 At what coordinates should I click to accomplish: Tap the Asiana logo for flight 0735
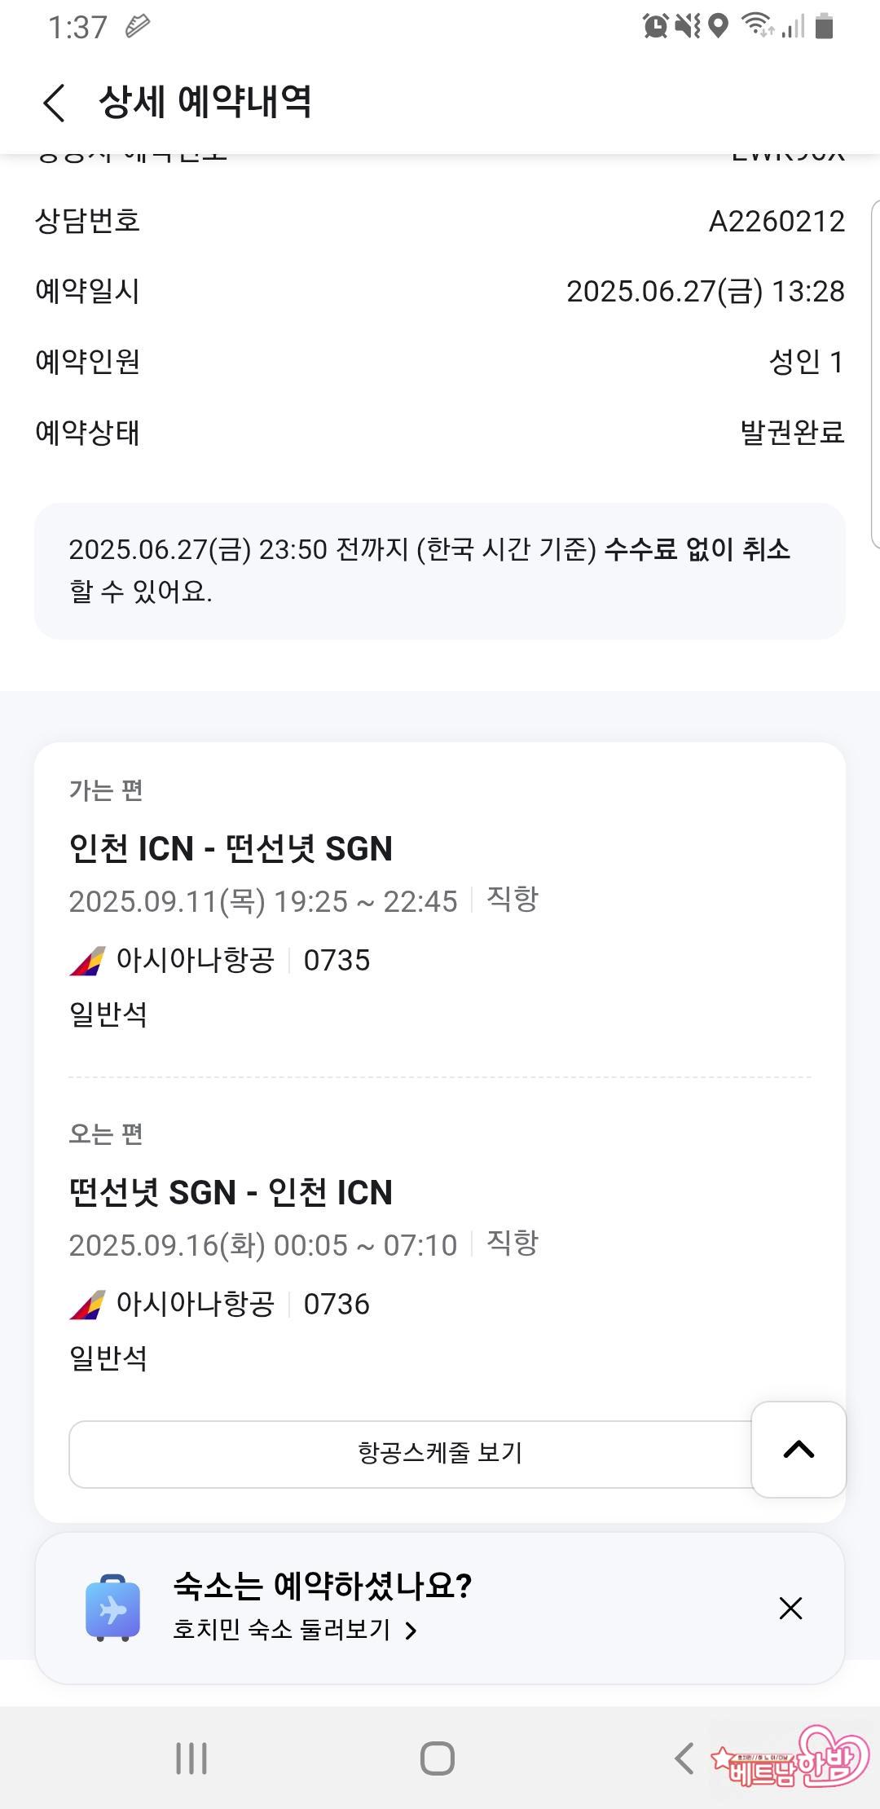[87, 961]
